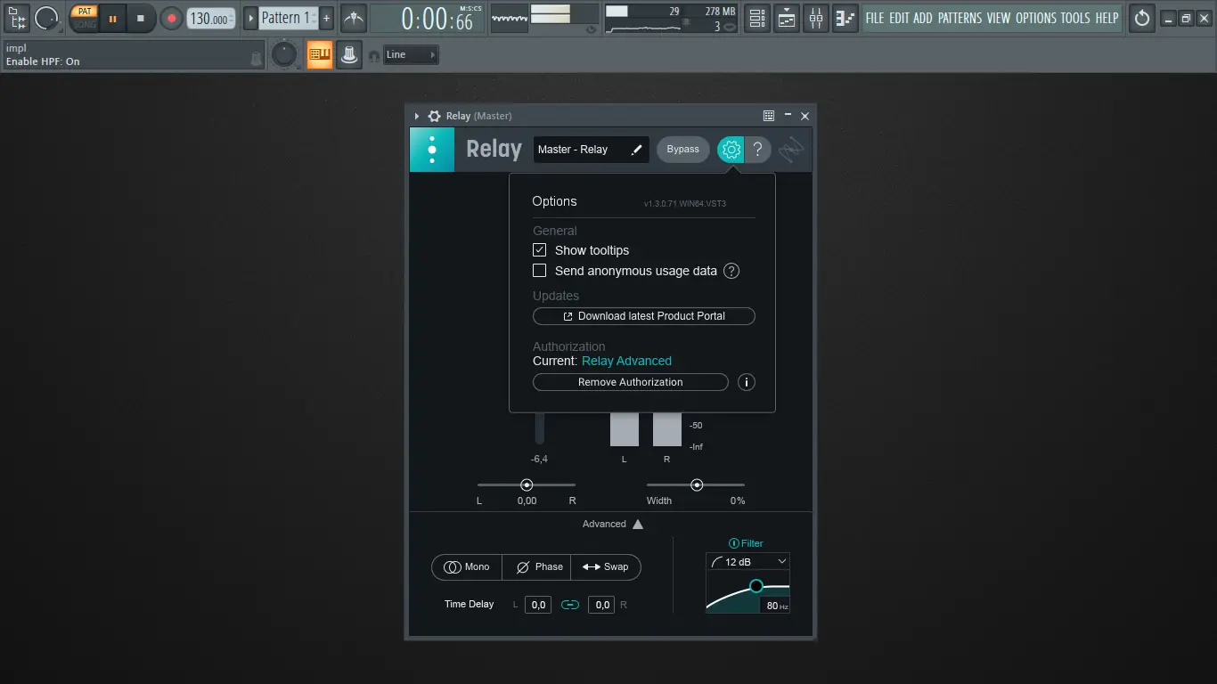Click the Relay preset grid icon in title bar
1217x684 pixels.
click(769, 116)
